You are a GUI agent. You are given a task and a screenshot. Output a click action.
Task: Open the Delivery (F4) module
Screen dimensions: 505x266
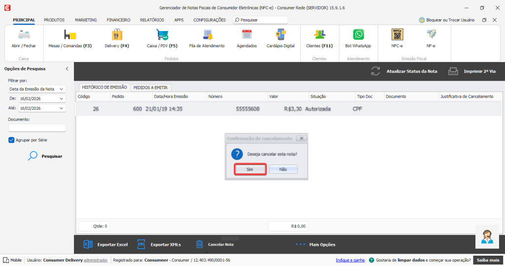pos(117,35)
